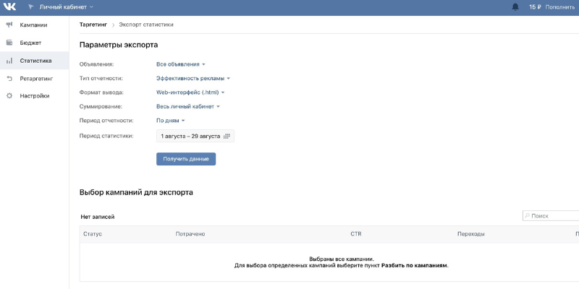579x289 pixels.
Task: Open Бюджет section in sidebar
Action: (31, 43)
